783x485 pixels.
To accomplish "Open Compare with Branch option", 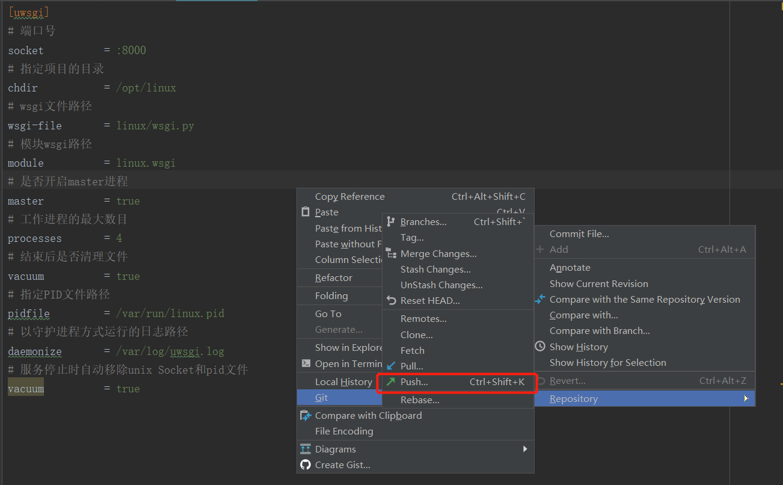I will [x=600, y=331].
